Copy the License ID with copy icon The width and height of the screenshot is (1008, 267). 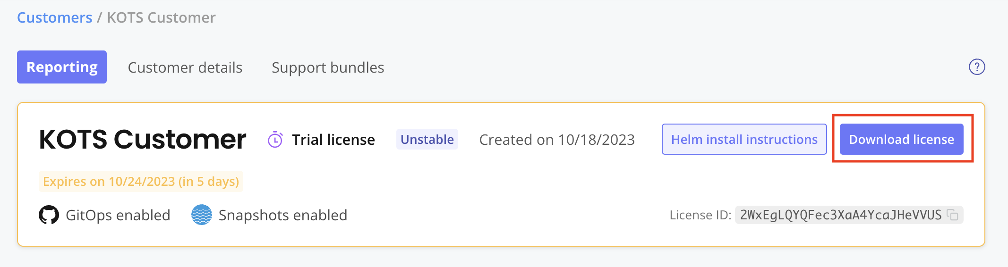[x=953, y=215]
